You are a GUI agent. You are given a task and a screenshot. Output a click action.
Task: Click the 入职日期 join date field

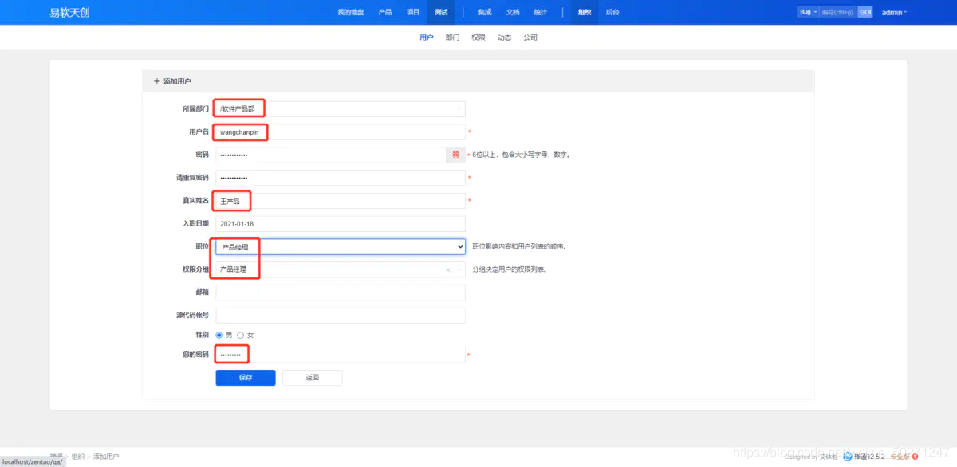point(341,224)
